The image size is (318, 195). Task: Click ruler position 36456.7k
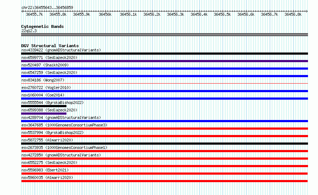[269, 14]
